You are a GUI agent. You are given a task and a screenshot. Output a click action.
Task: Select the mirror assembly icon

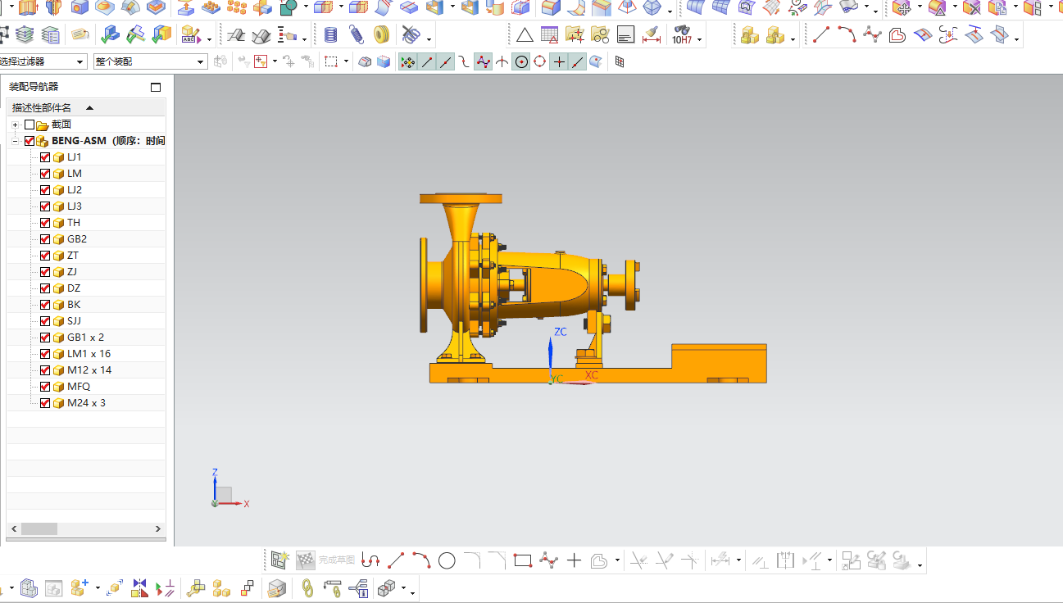[139, 587]
